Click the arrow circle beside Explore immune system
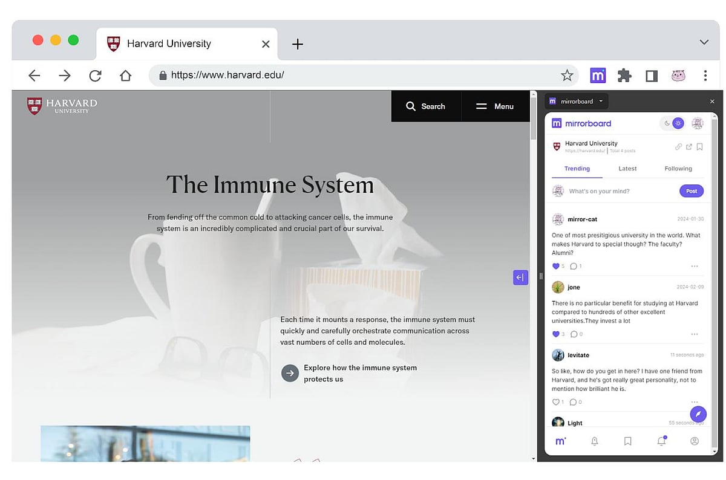Viewport: 726px width, 480px height. point(290,374)
